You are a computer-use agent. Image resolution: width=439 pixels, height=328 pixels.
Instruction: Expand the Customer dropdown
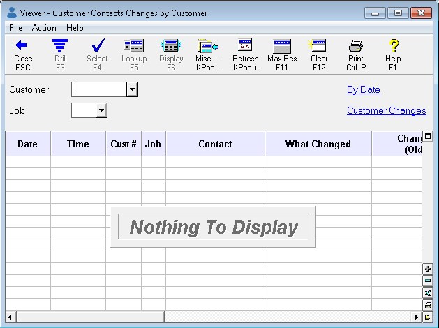(132, 89)
